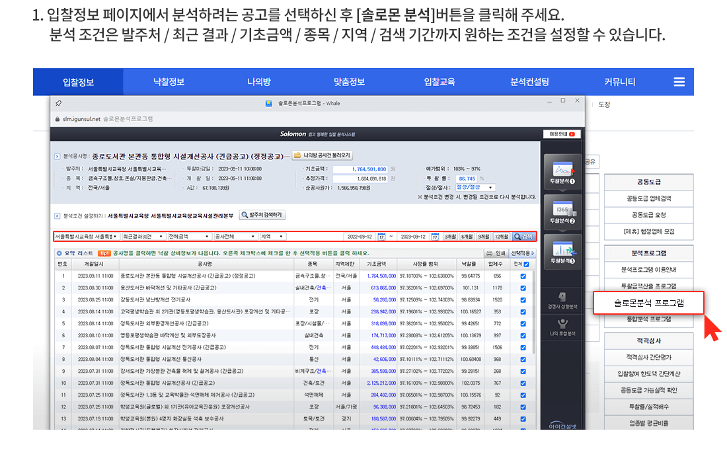Open 투찰분석 3 bar-chart icon in sidebar
Image resolution: width=727 pixels, height=476 pixels.
click(x=562, y=252)
